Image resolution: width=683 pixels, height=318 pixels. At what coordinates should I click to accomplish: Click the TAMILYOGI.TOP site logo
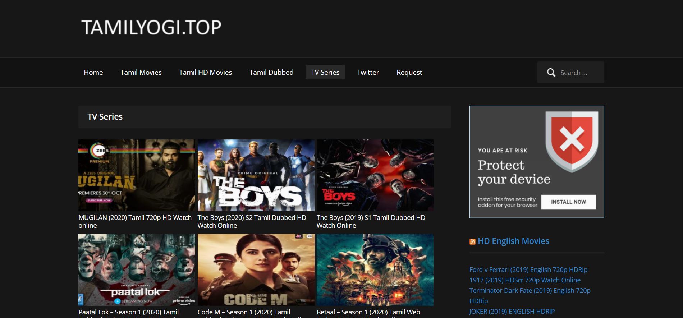[x=151, y=27]
